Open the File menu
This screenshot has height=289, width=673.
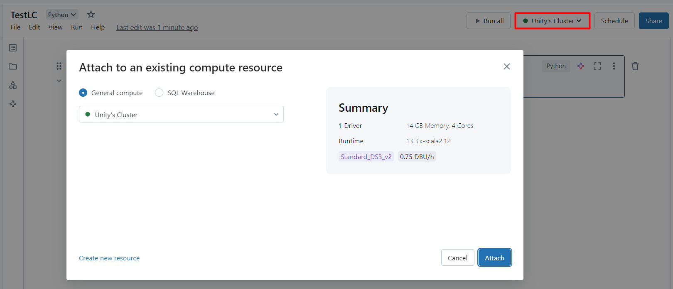(x=15, y=27)
